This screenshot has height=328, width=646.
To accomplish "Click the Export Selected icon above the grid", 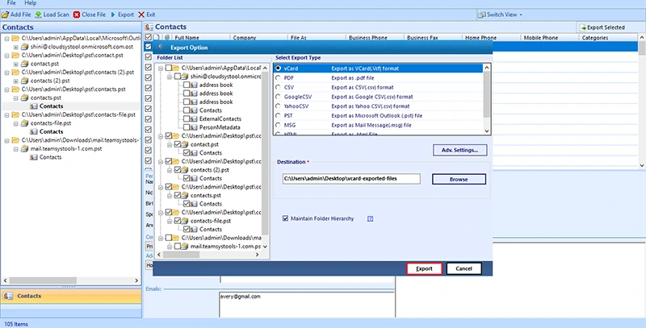I will pyautogui.click(x=583, y=27).
